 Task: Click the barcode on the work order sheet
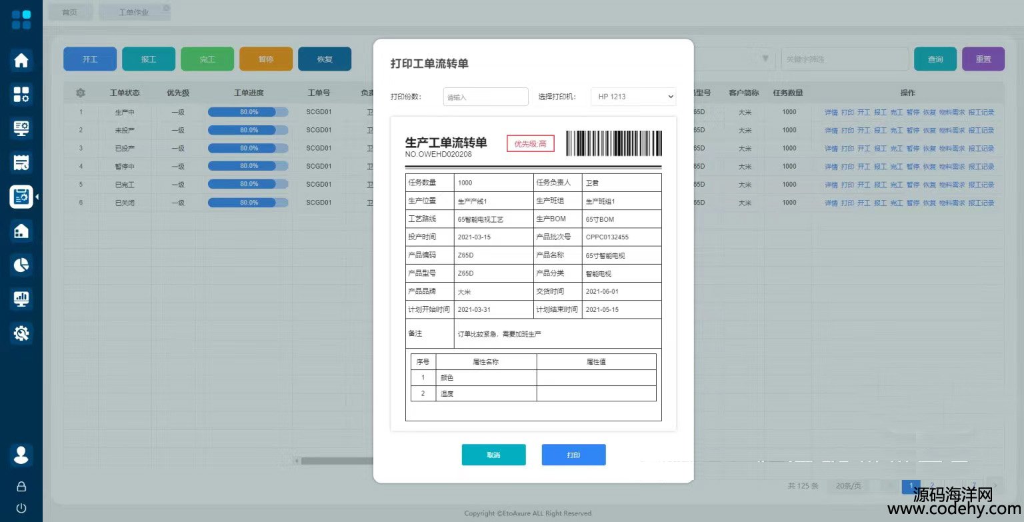coord(614,143)
